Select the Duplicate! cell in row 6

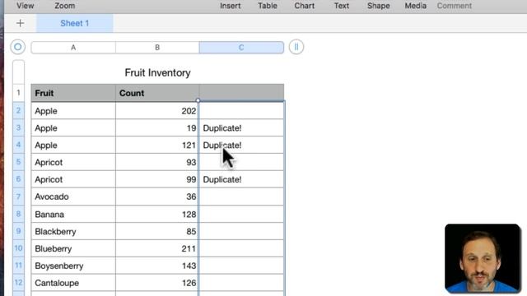pos(241,179)
